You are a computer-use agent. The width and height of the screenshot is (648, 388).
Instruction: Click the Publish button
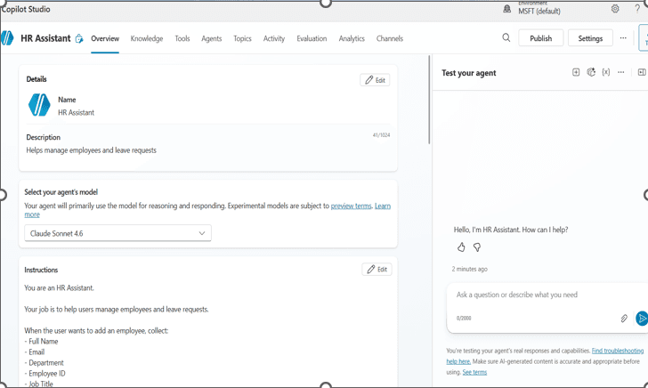click(x=540, y=38)
